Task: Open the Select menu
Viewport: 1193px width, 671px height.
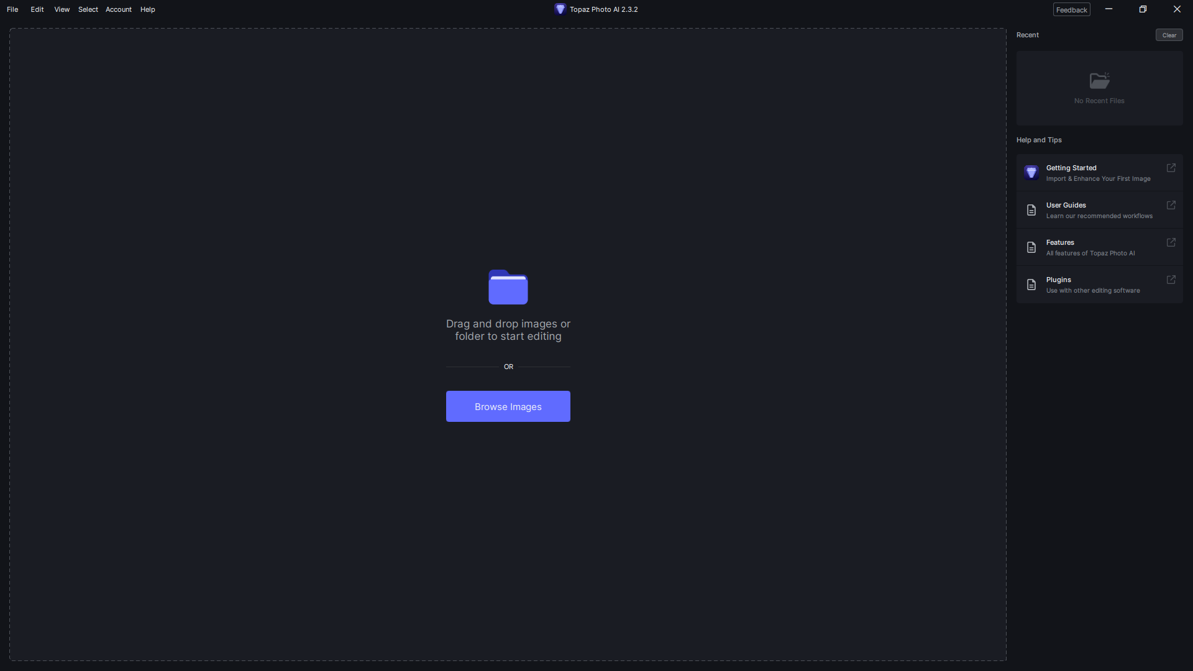Action: 88,9
